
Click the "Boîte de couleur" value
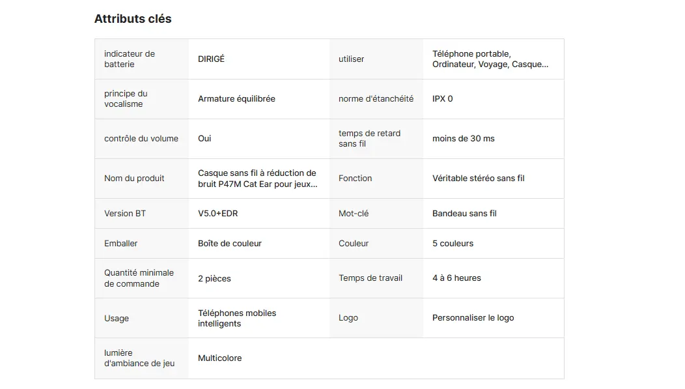230,244
